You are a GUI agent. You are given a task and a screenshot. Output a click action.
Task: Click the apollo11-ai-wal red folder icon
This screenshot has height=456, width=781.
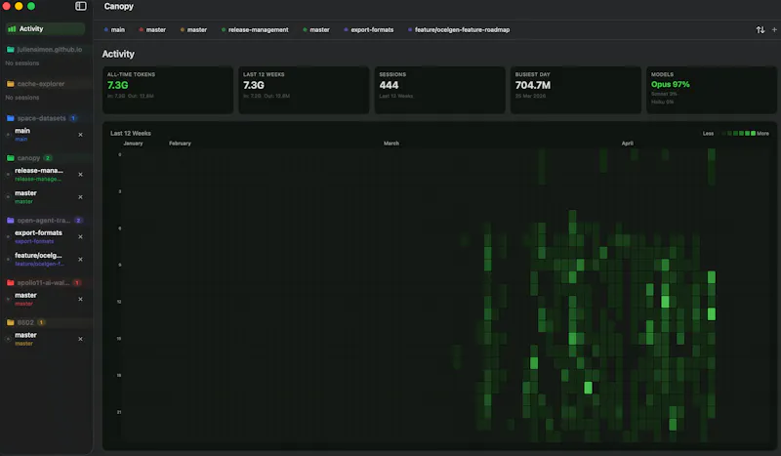(11, 282)
